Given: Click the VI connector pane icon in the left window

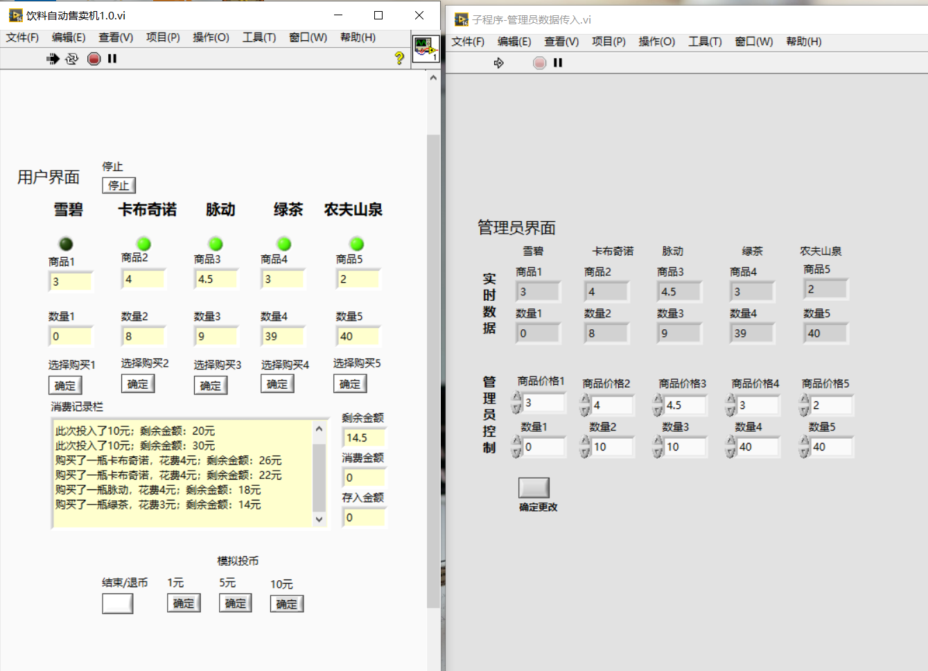Looking at the screenshot, I should pos(426,49).
